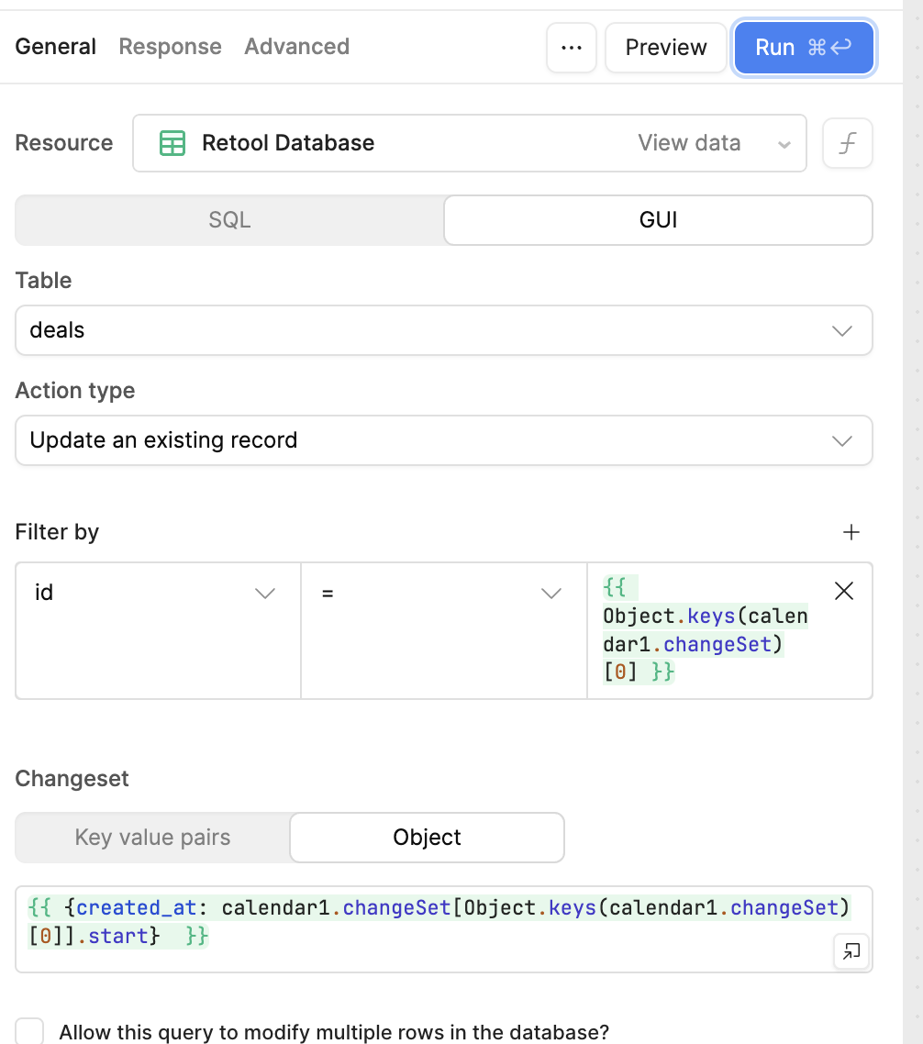Choose Object changeset mode

(427, 837)
